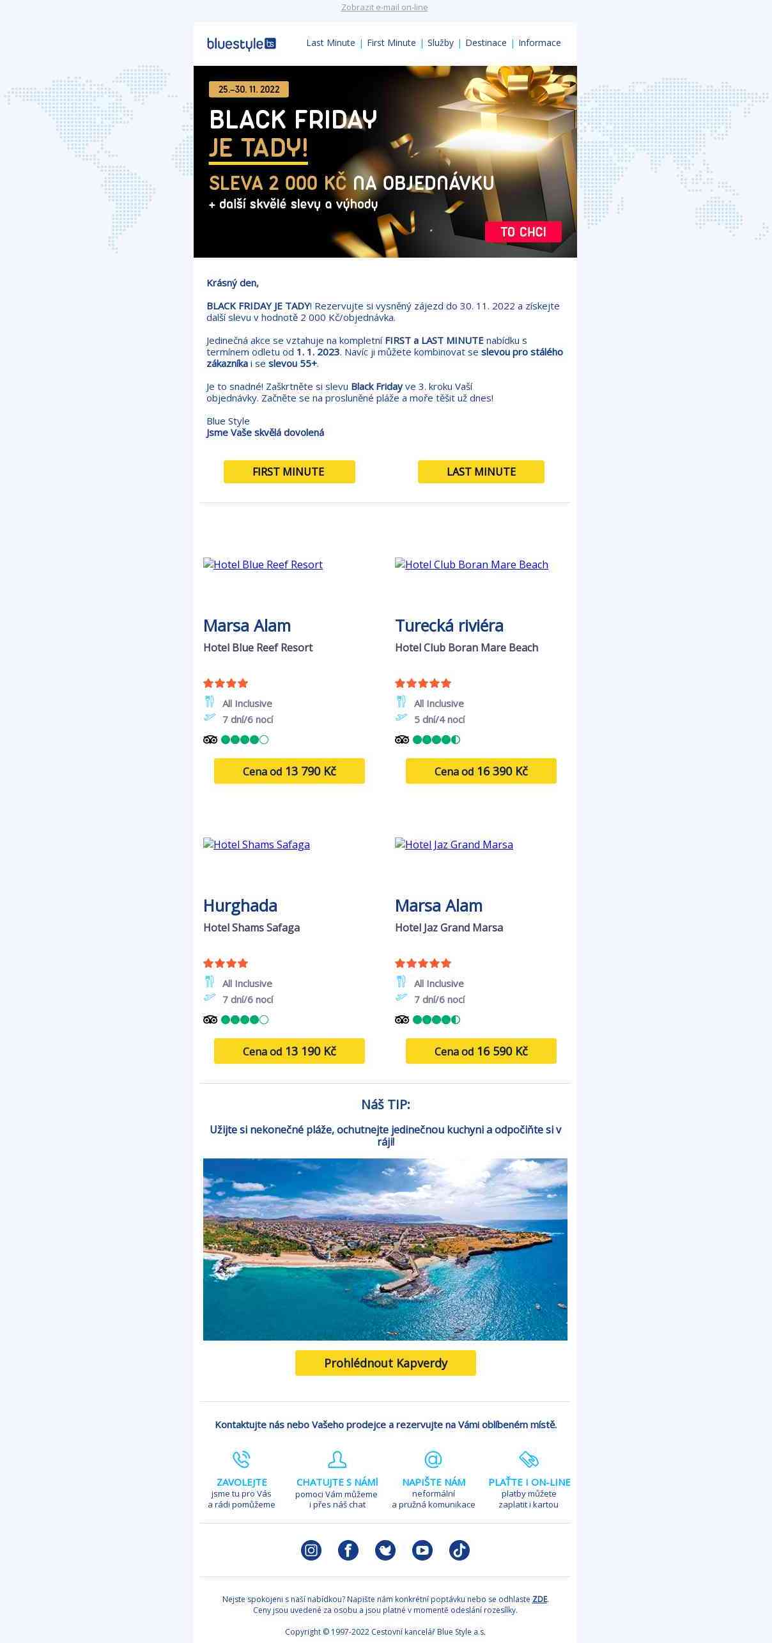Click the Cena od 13 790 Kč button

(x=289, y=771)
